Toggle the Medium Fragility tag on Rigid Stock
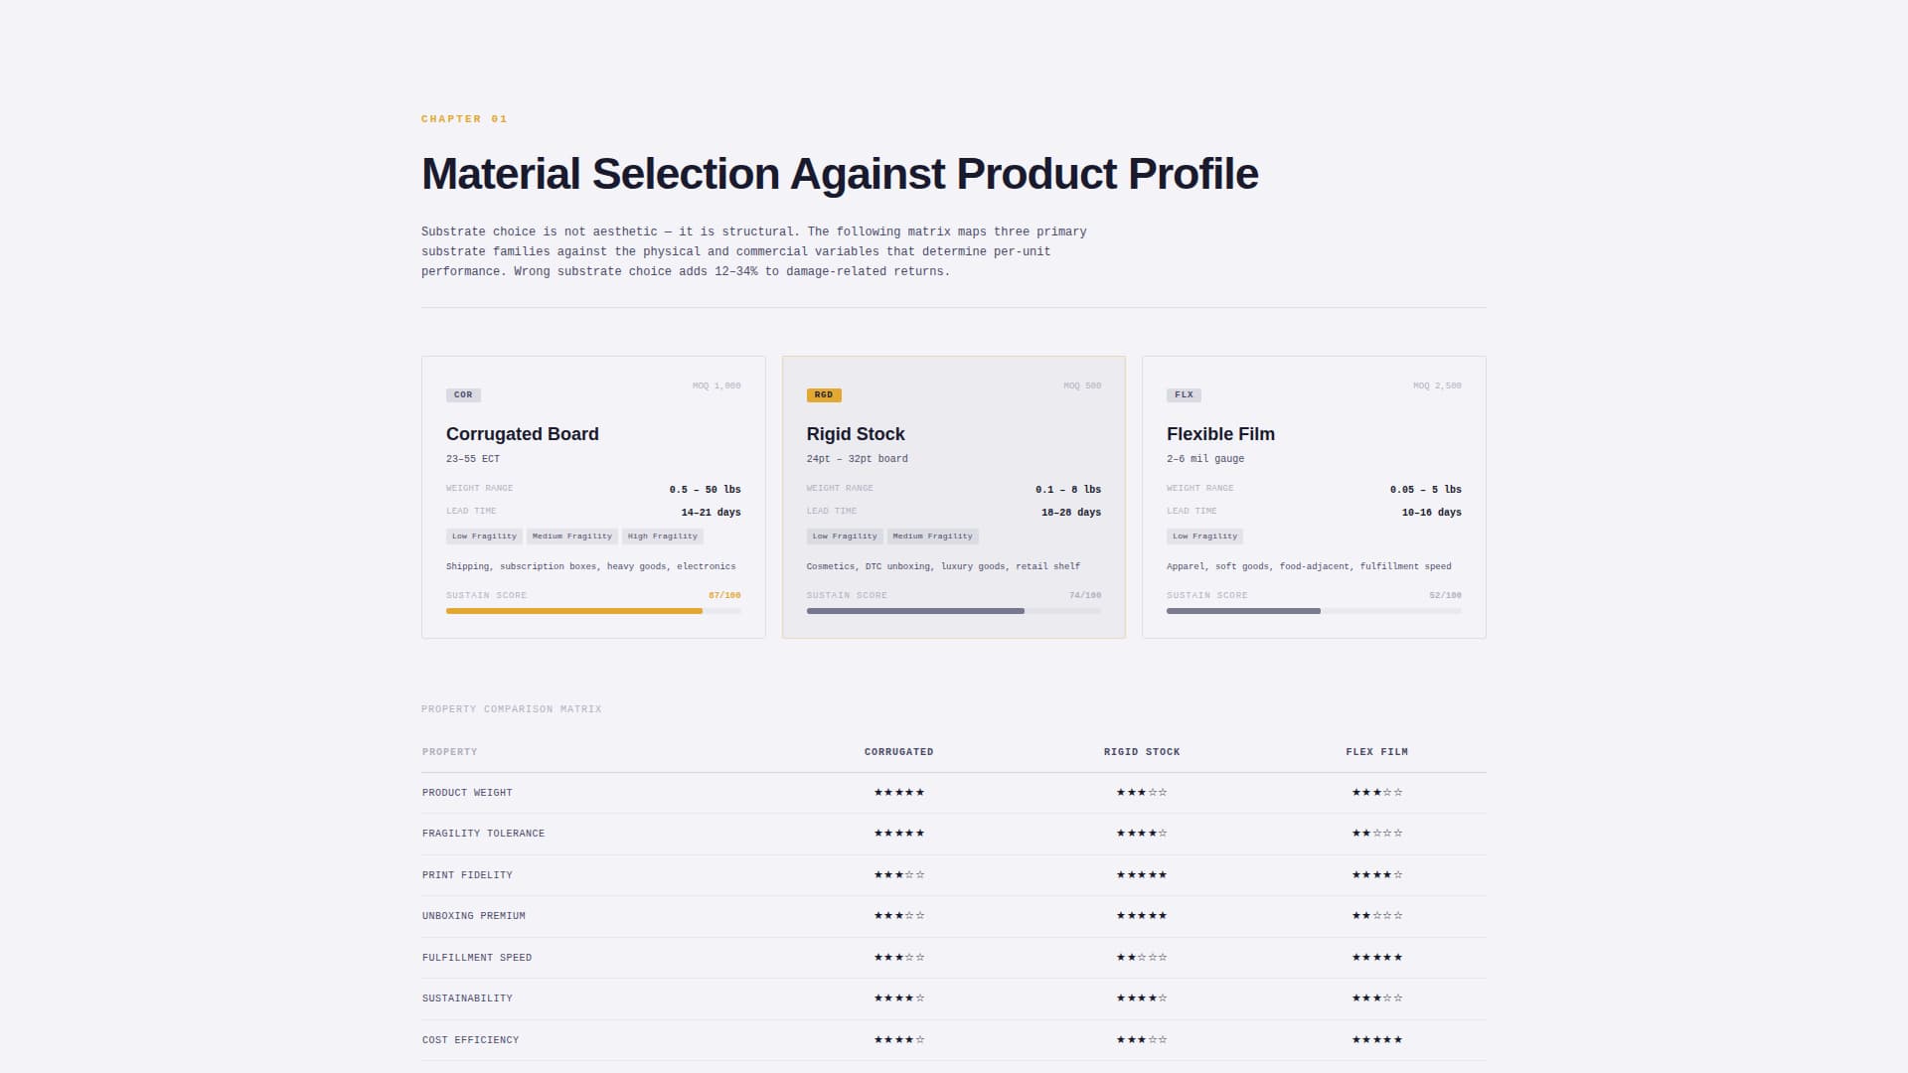Viewport: 1908px width, 1073px height. [932, 536]
